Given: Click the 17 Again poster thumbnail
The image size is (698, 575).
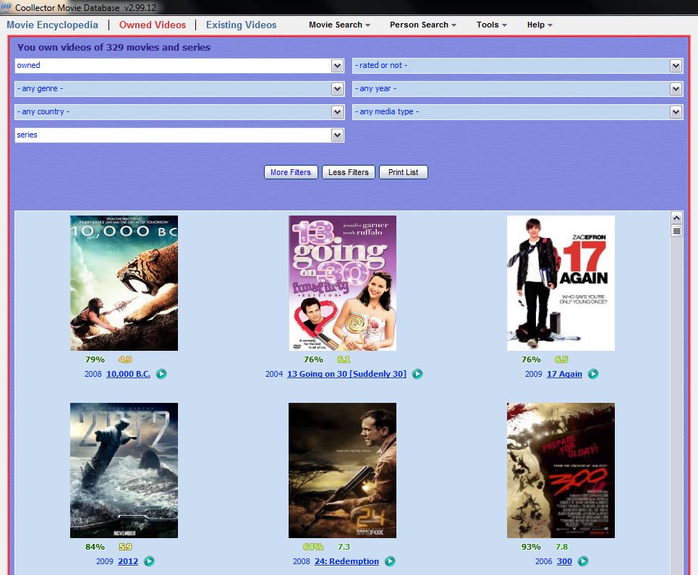Looking at the screenshot, I should pos(561,283).
